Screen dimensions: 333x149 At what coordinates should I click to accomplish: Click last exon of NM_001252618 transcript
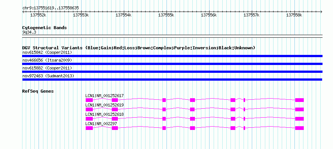299,119
